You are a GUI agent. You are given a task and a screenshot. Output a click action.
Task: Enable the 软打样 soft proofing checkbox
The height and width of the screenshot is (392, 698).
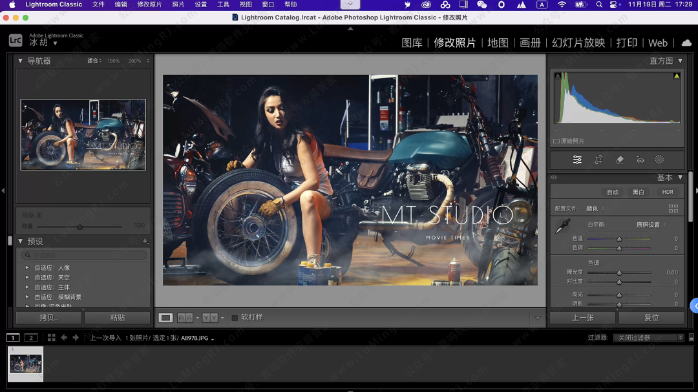pyautogui.click(x=235, y=318)
